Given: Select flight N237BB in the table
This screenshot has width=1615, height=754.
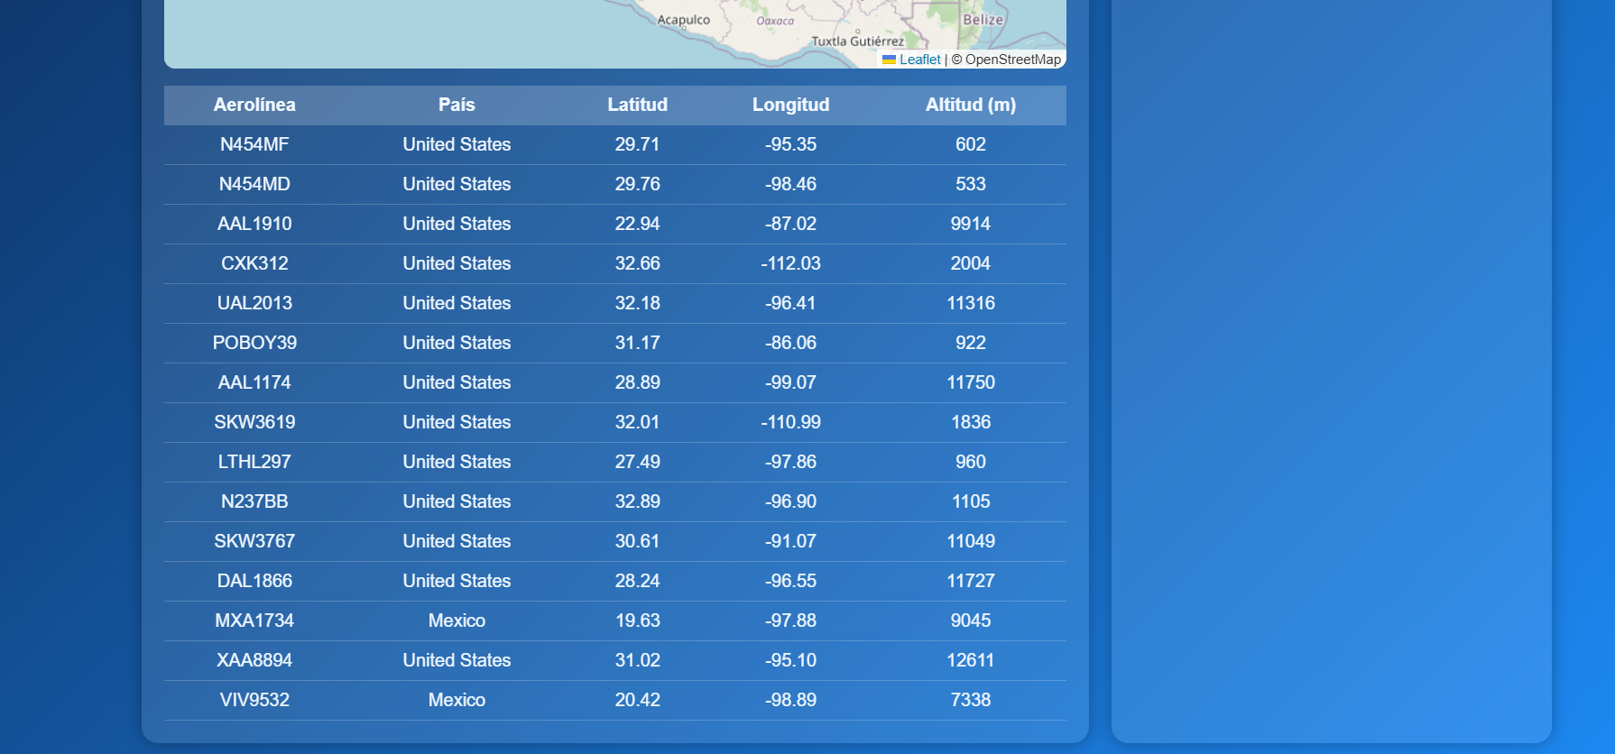Looking at the screenshot, I should 254,501.
